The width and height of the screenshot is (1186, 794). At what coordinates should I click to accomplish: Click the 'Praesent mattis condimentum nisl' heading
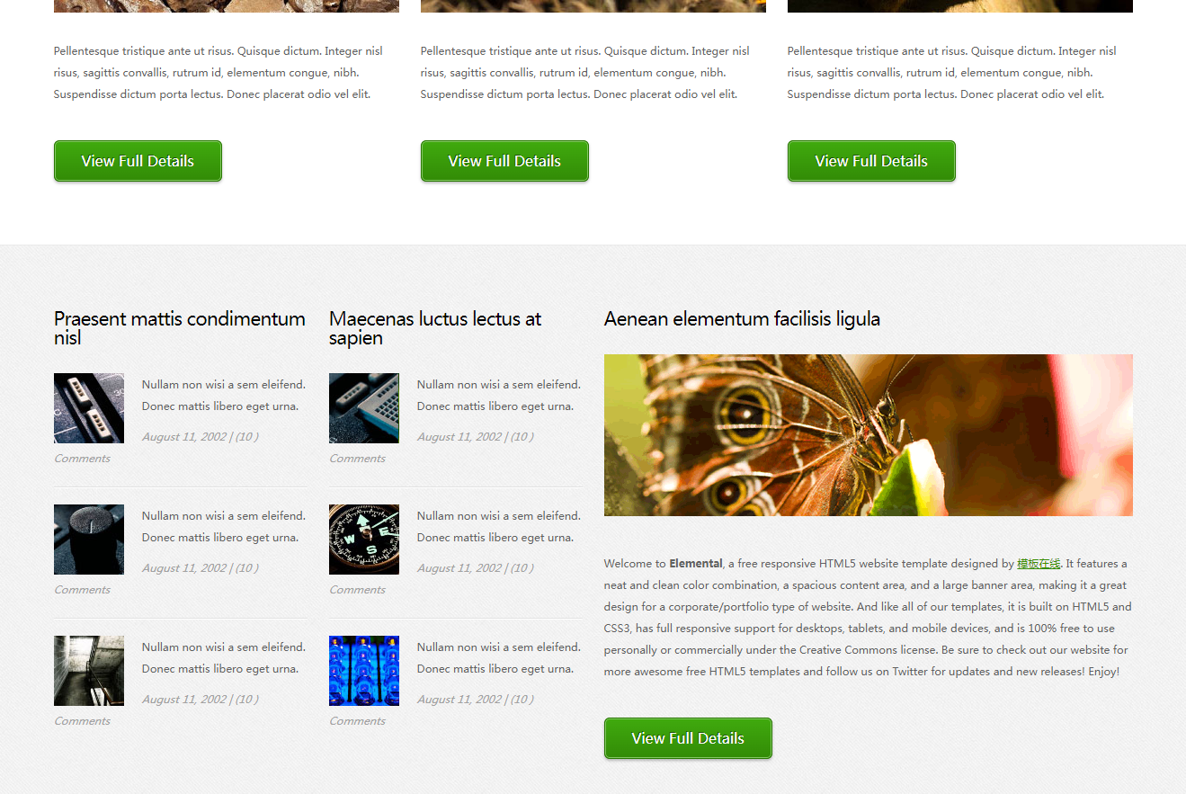pyautogui.click(x=179, y=328)
